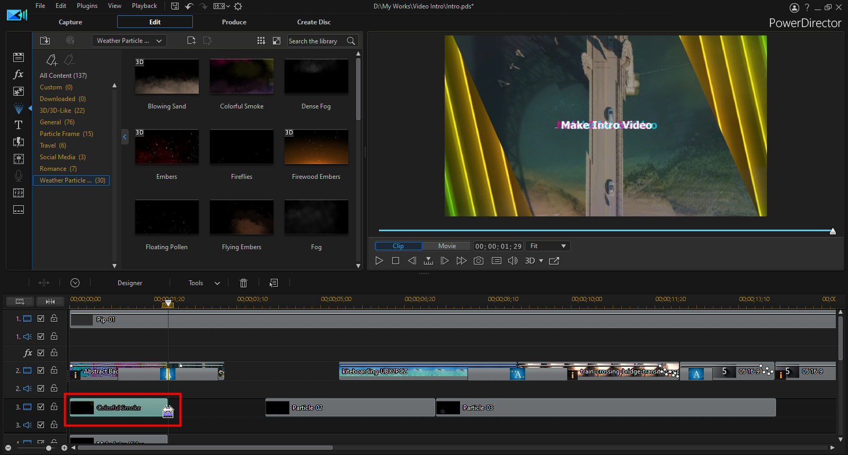The height and width of the screenshot is (455, 848).
Task: Expand the library window icon
Action: 277,41
